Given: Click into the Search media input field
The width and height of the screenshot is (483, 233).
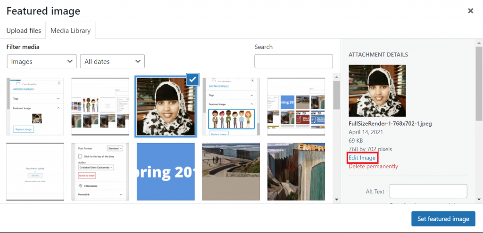Looking at the screenshot, I should coord(293,61).
